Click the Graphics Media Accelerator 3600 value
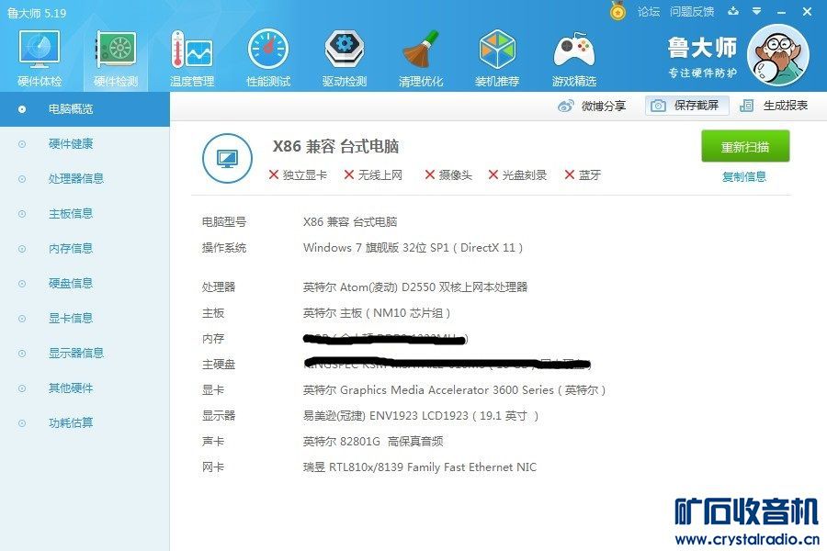 click(454, 390)
